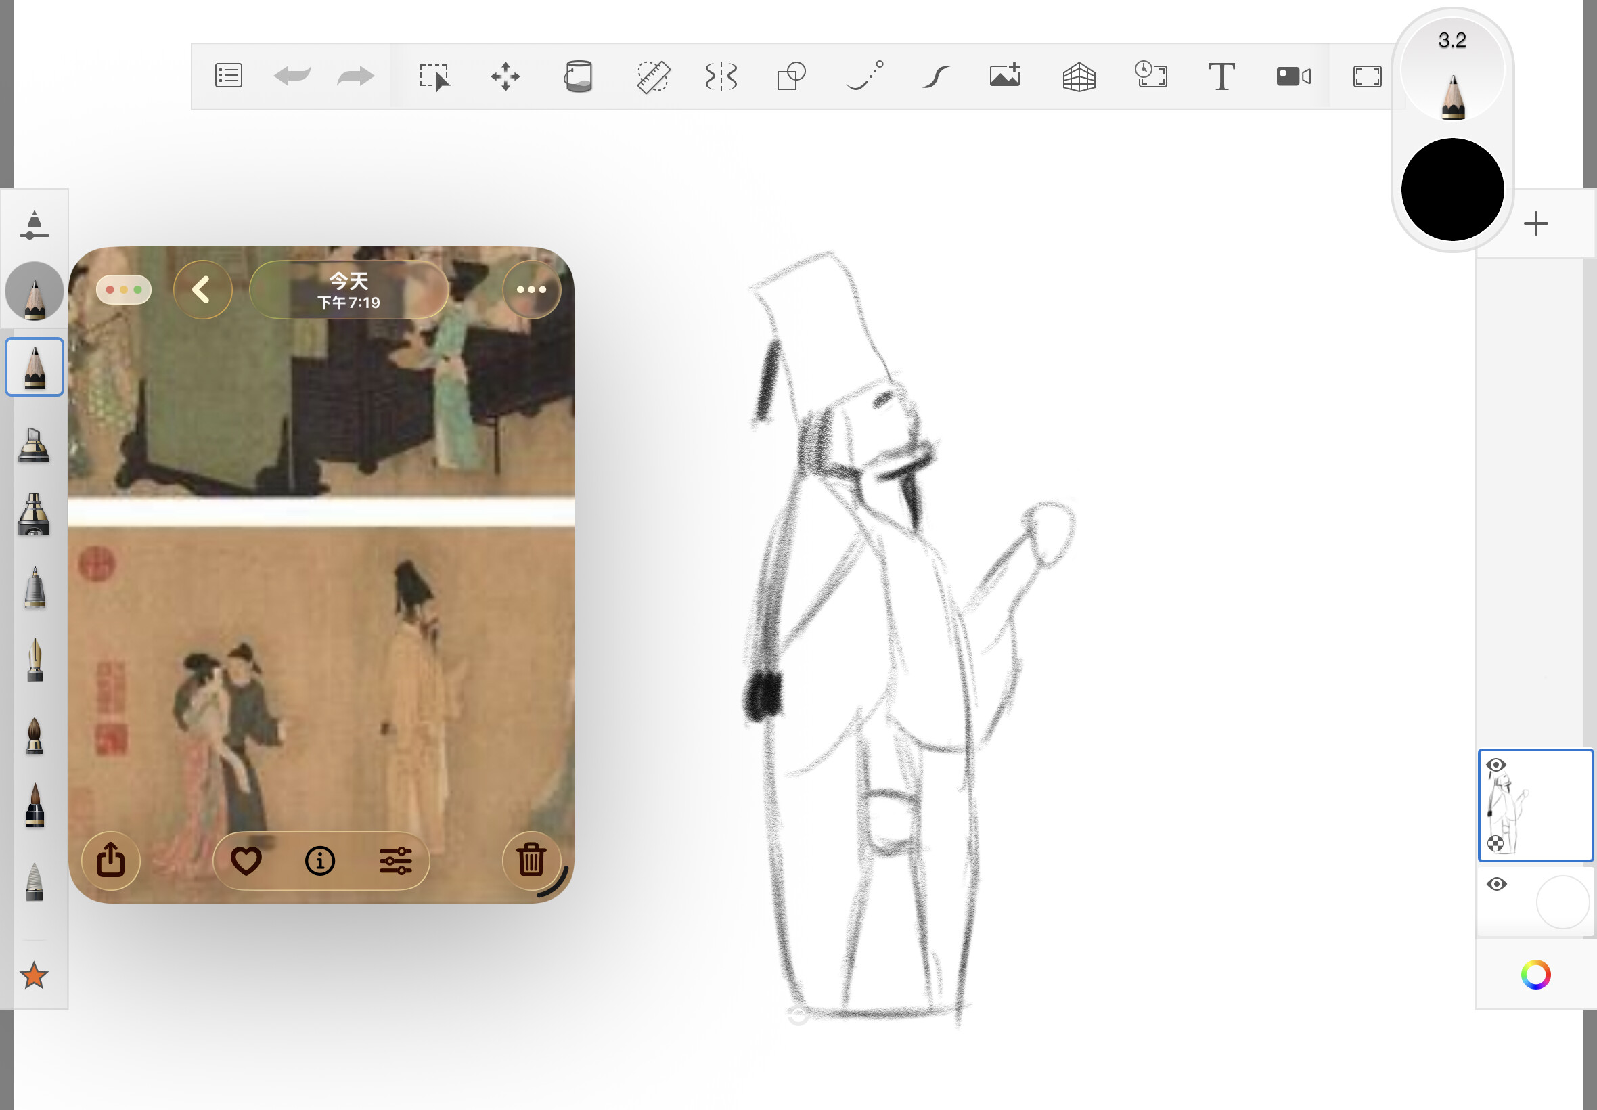Click the trash button on photo viewer
This screenshot has height=1110, width=1597.
click(531, 860)
